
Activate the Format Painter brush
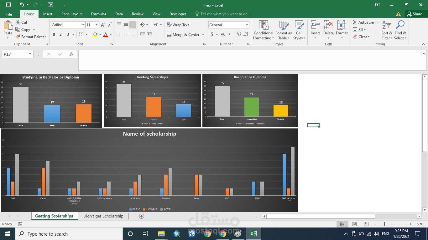click(x=31, y=37)
